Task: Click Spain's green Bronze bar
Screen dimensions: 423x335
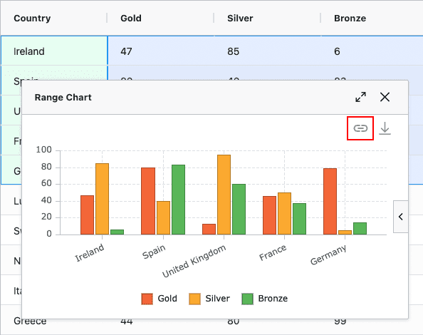Action: [178, 200]
